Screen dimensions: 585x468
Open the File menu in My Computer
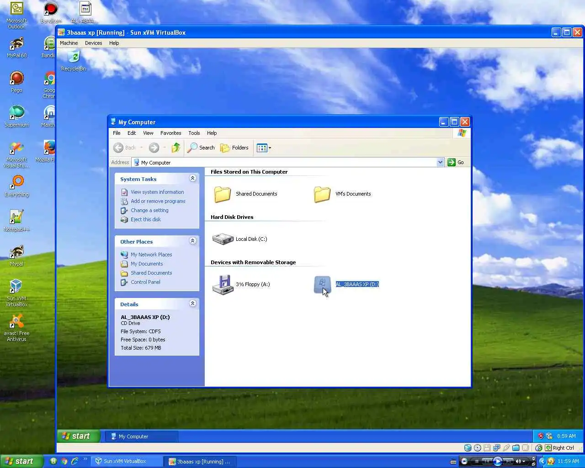pos(117,133)
